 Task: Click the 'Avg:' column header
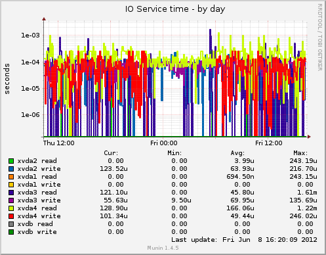pos(237,153)
